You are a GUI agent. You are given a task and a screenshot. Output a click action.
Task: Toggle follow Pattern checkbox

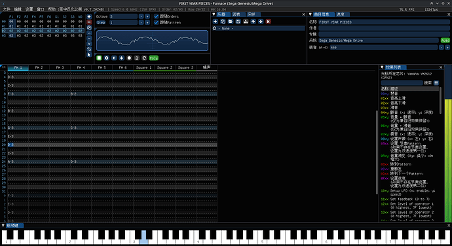[157, 22]
